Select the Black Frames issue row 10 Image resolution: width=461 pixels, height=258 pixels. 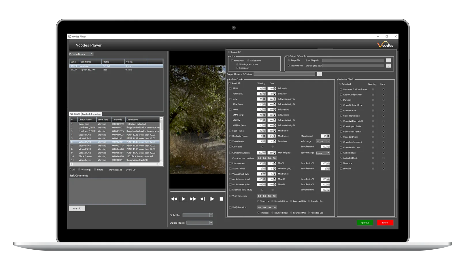(114, 156)
